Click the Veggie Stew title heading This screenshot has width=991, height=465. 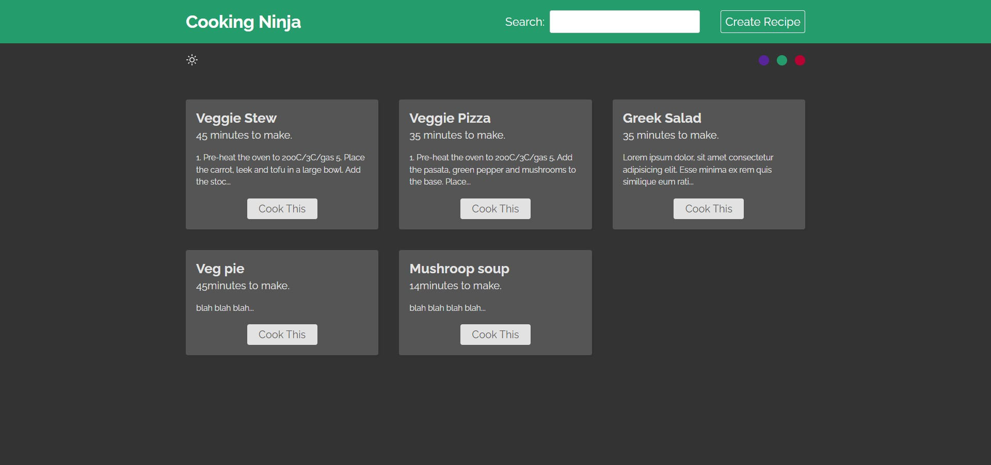click(x=235, y=118)
